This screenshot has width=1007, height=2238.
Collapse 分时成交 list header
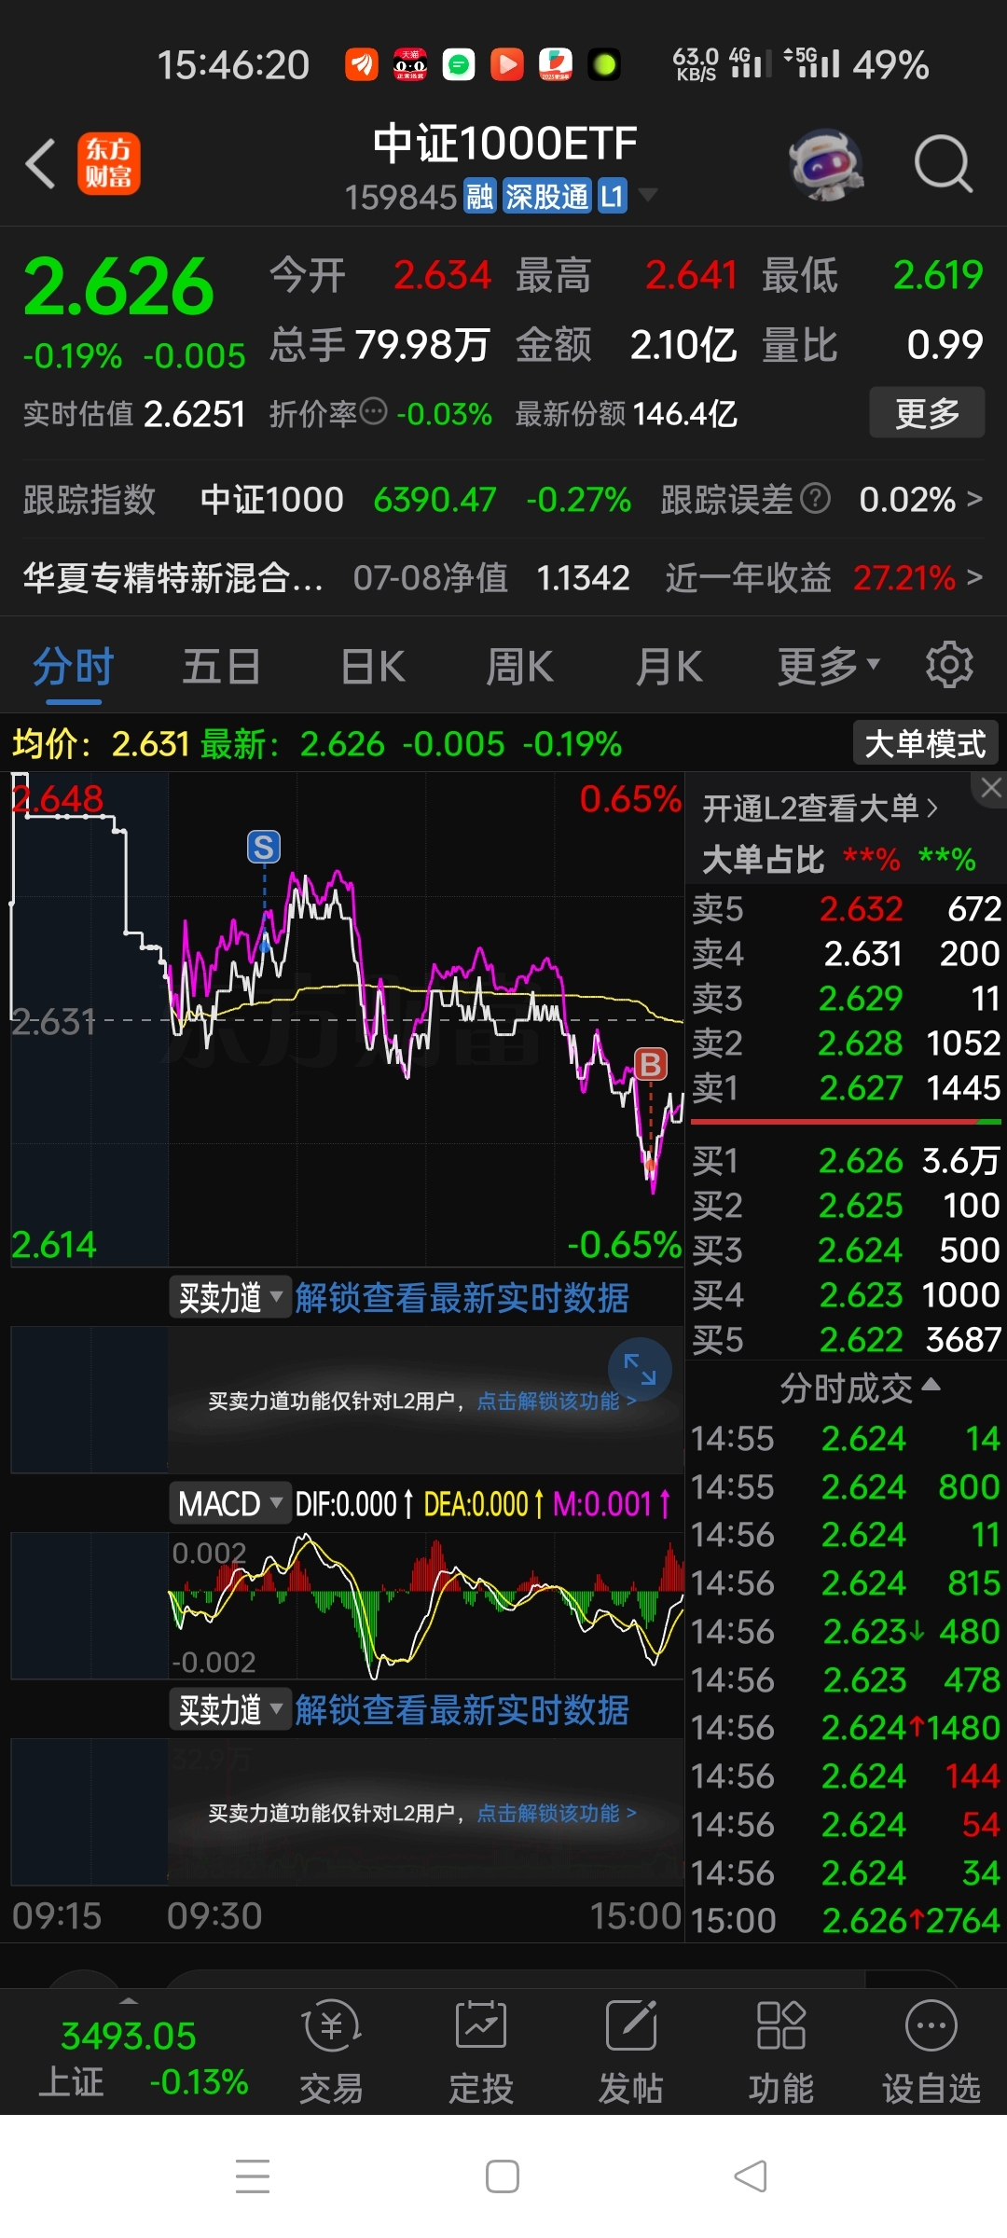(x=860, y=1388)
